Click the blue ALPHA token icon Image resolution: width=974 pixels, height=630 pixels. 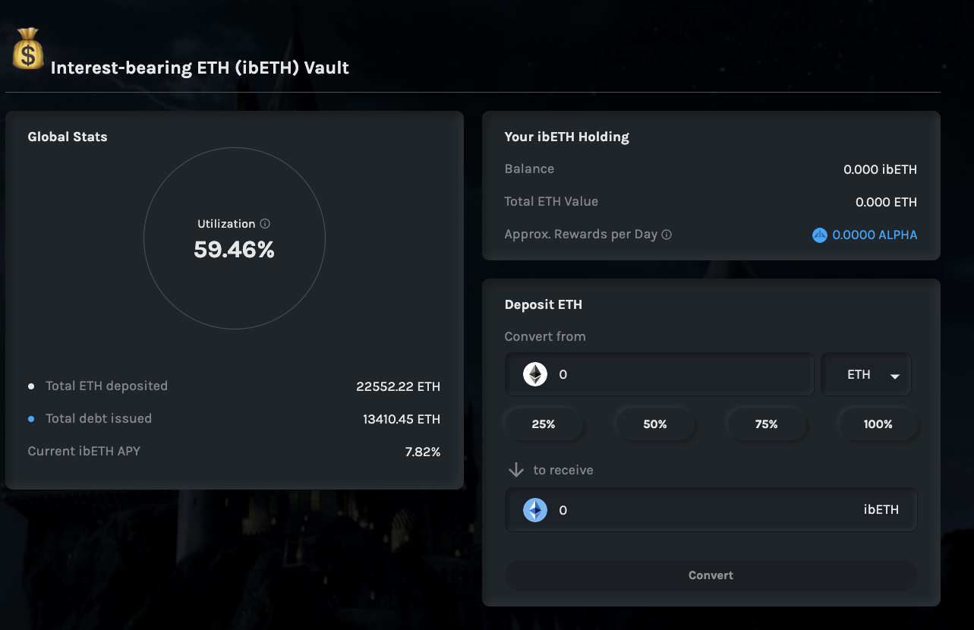pos(819,235)
